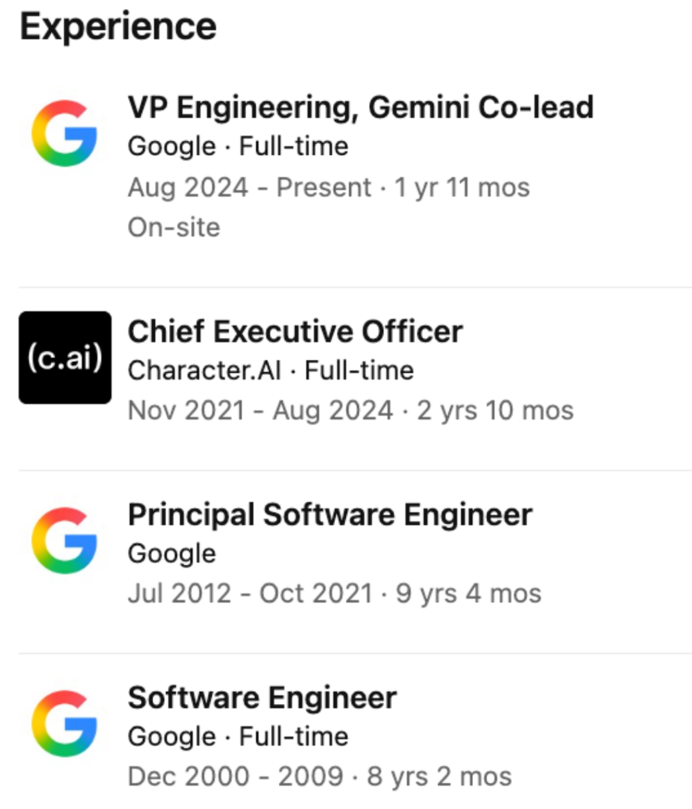
Task: Click Google logo next to Principal Software Engineer
Action: click(64, 541)
